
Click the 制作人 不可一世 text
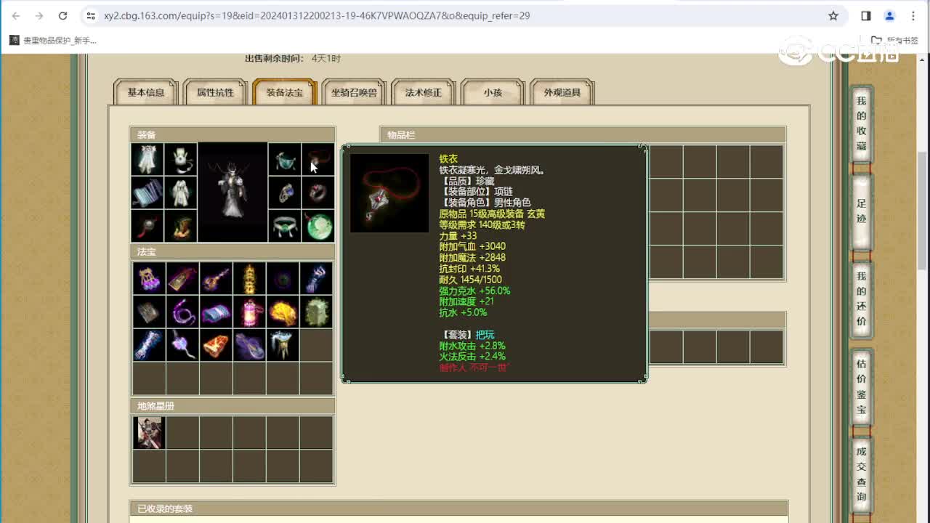coord(474,368)
